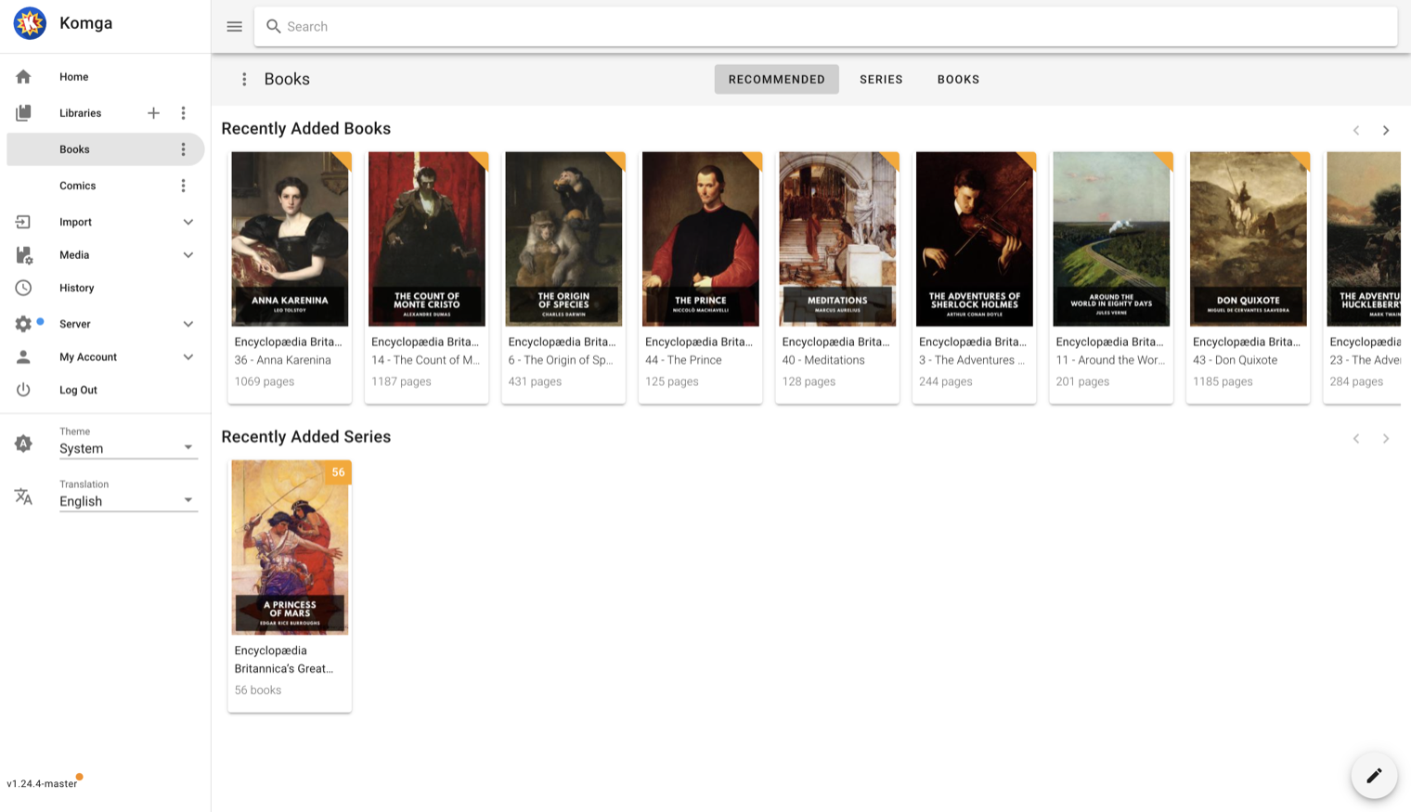Expand the Media section chevron

(x=188, y=255)
